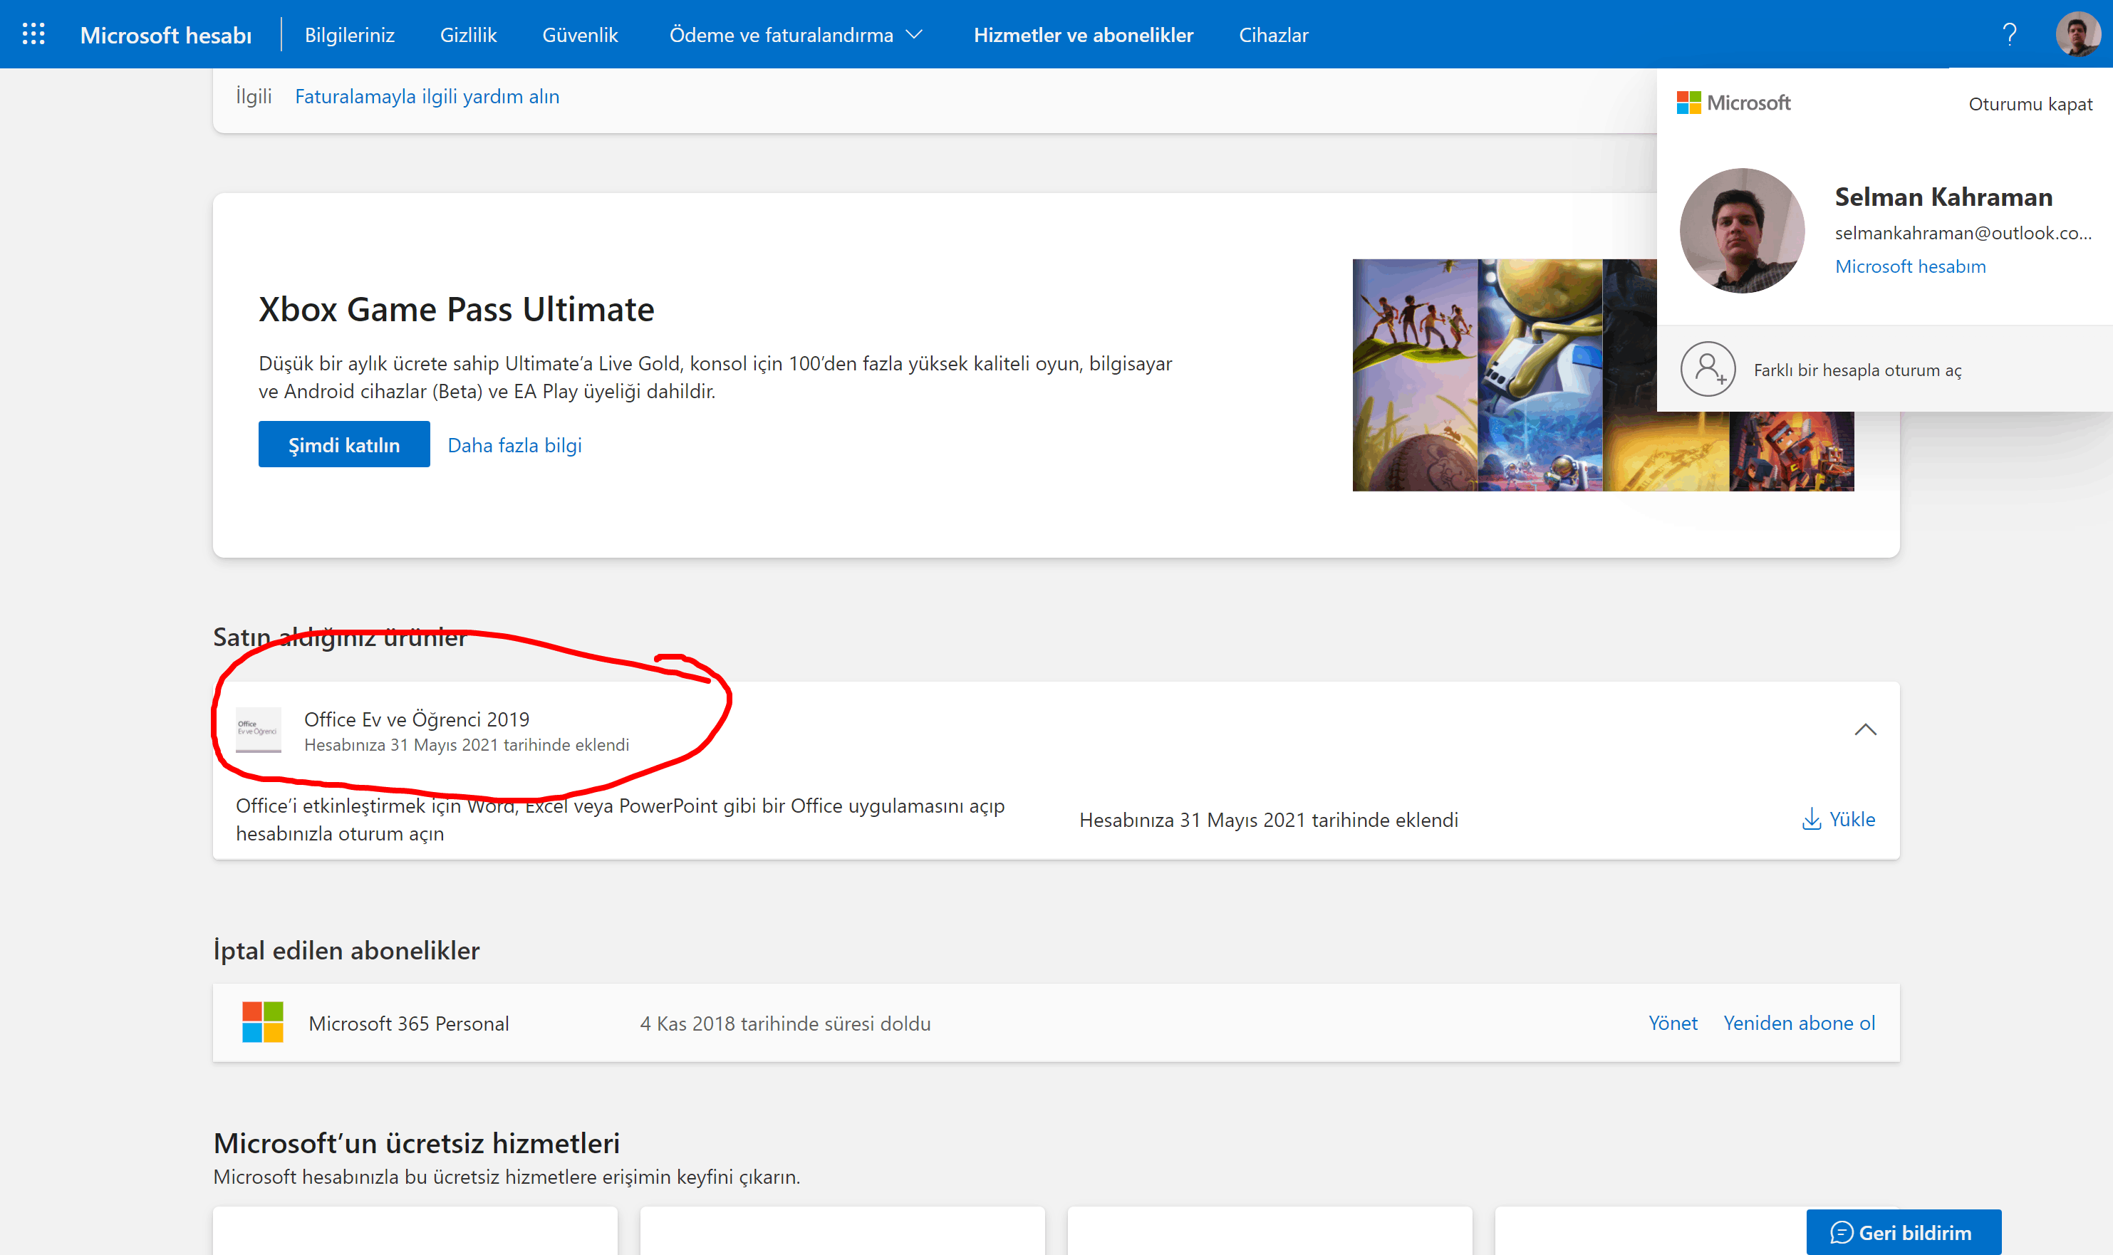The width and height of the screenshot is (2113, 1255).
Task: Click the Office Ev ve Öğrenci product icon
Action: tap(258, 729)
